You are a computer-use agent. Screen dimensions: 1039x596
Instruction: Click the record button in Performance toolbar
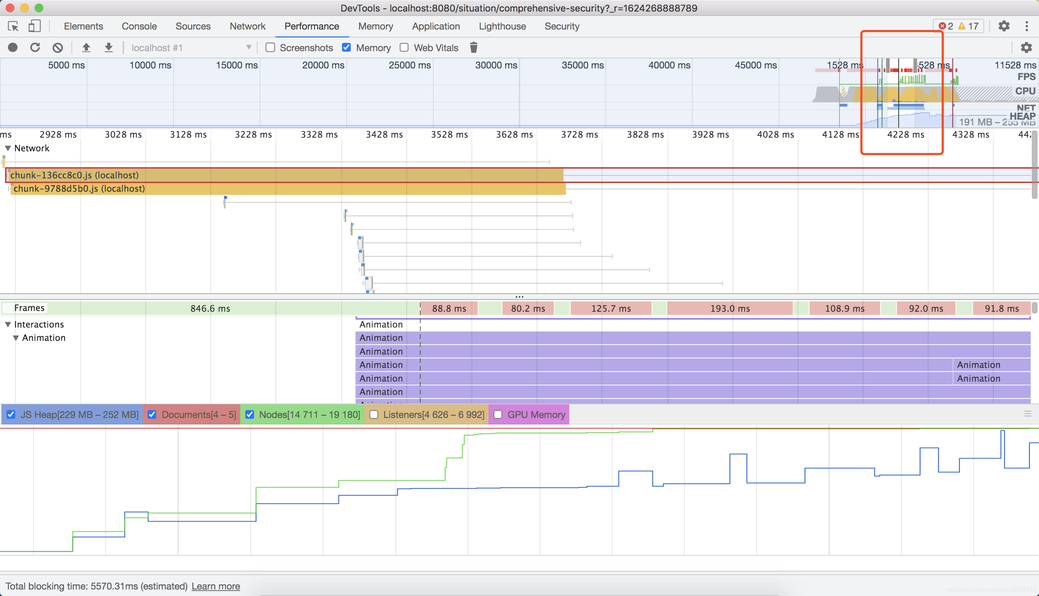[13, 48]
